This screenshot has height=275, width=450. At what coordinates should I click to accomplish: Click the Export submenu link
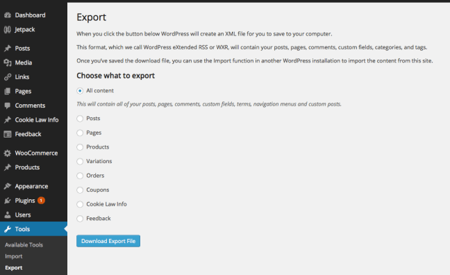click(x=13, y=268)
